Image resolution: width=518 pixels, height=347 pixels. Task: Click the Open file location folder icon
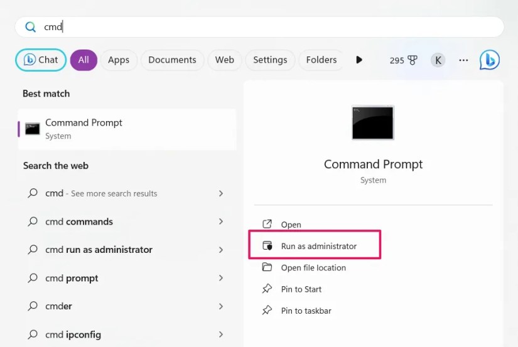[x=267, y=267]
